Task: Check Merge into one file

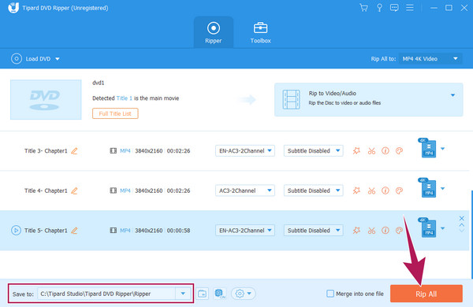Action: 330,294
